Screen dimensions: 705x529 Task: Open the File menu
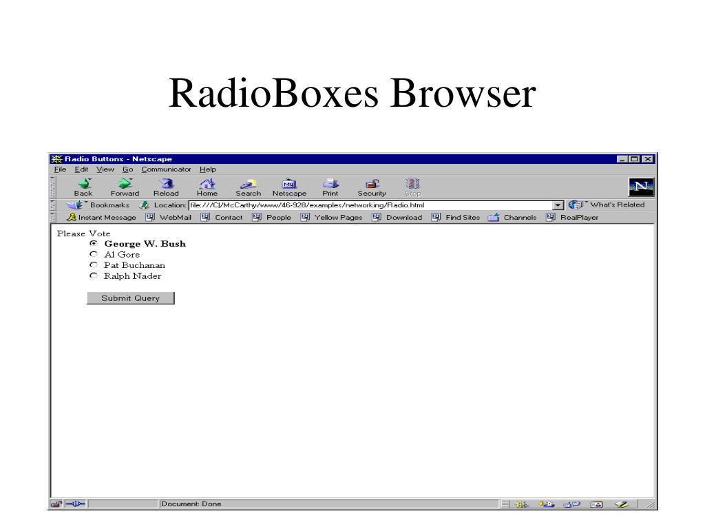[x=60, y=169]
